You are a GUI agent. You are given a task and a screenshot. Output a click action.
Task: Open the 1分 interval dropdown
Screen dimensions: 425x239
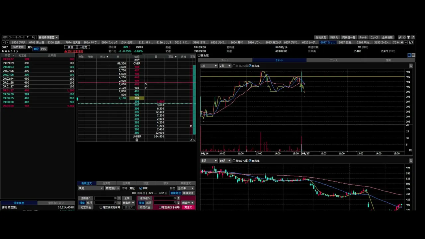(209, 66)
